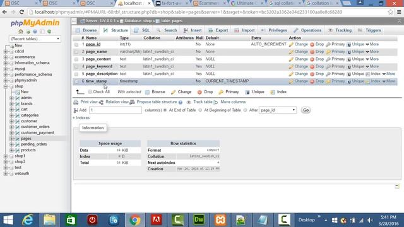The width and height of the screenshot is (404, 227).
Task: Click the pencil Change icon for page_id
Action: pos(291,45)
